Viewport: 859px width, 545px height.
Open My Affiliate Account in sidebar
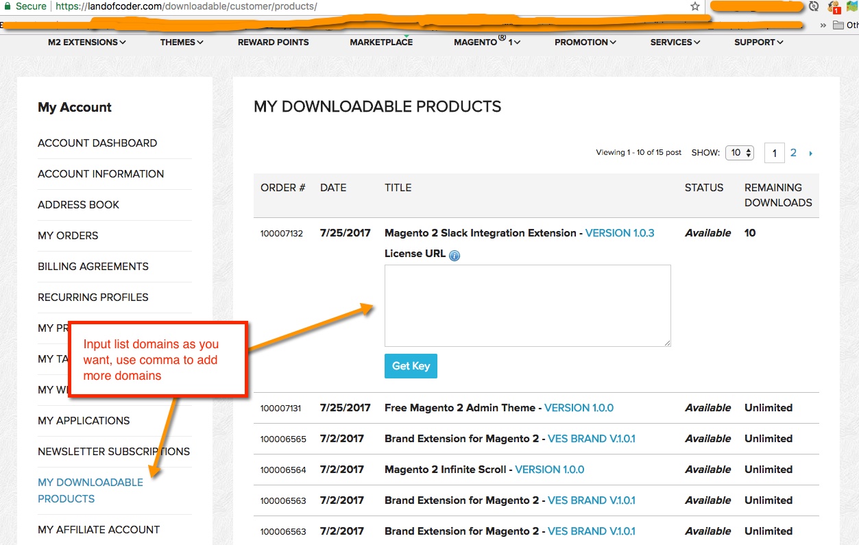coord(99,530)
